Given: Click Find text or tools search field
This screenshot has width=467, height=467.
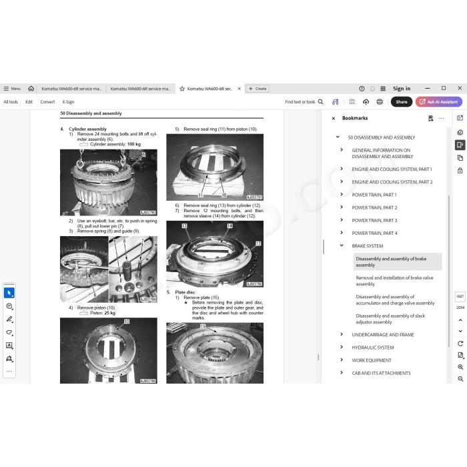Looking at the screenshot, I should 304,102.
